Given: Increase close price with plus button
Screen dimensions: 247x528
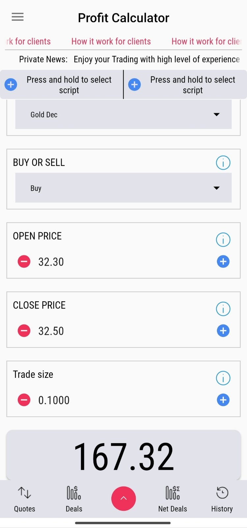Looking at the screenshot, I should tap(223, 331).
